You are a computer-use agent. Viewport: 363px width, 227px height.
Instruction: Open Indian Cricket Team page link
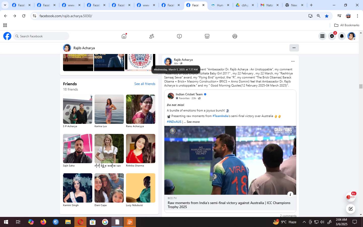[x=189, y=94]
